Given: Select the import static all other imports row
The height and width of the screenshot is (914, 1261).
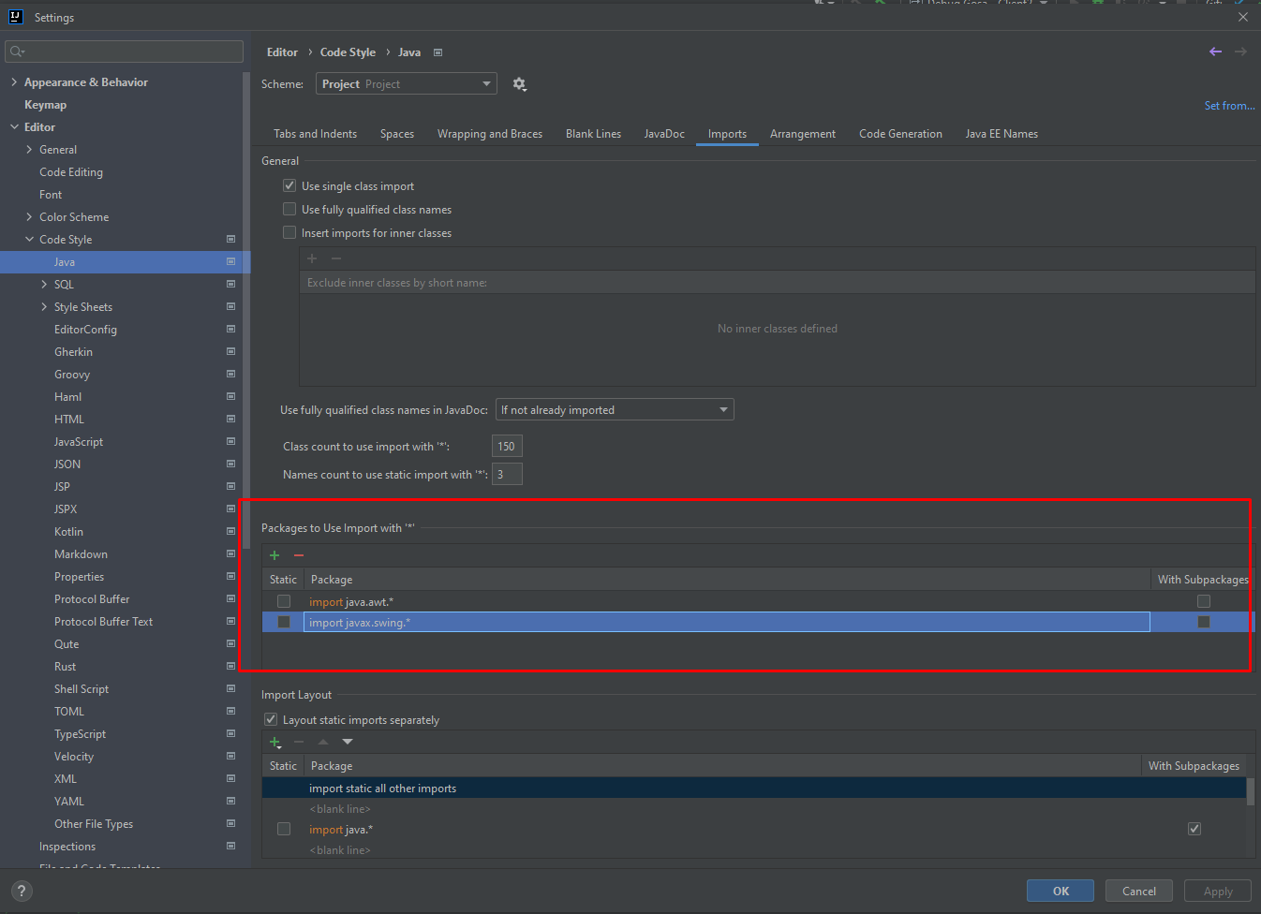Looking at the screenshot, I should tap(754, 789).
